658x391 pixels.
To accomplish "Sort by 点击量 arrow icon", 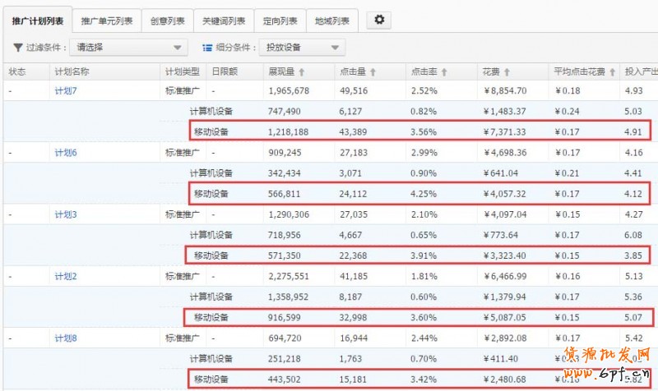I will 374,71.
